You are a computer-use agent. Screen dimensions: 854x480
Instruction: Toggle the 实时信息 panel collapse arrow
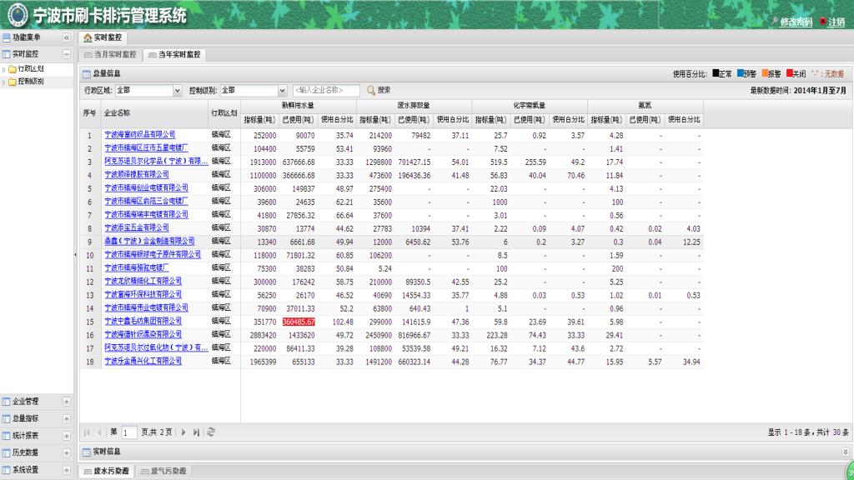(x=846, y=452)
